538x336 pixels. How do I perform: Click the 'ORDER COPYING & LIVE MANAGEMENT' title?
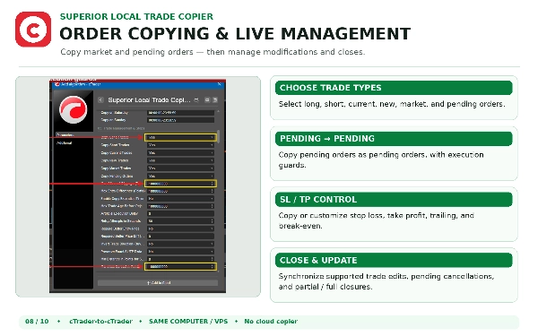(x=235, y=34)
